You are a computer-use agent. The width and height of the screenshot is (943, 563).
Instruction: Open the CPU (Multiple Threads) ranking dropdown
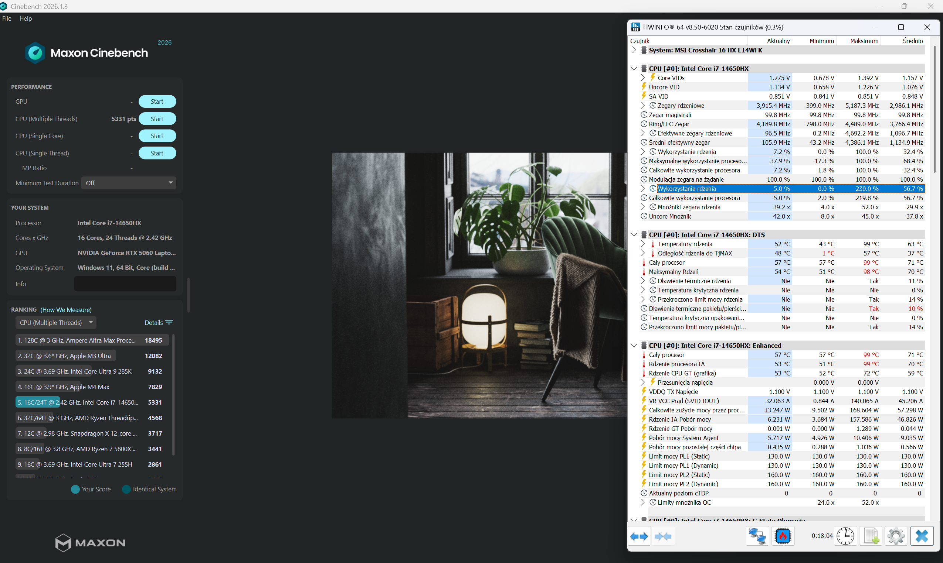(56, 322)
